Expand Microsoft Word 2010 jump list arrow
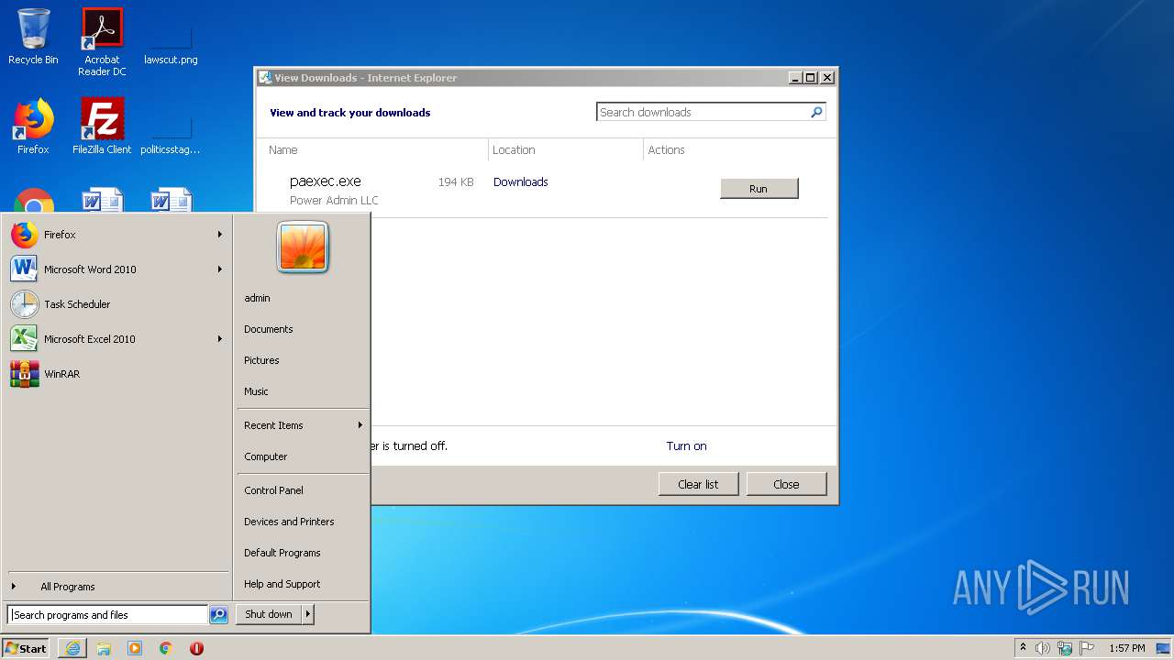The image size is (1174, 660). (x=220, y=269)
